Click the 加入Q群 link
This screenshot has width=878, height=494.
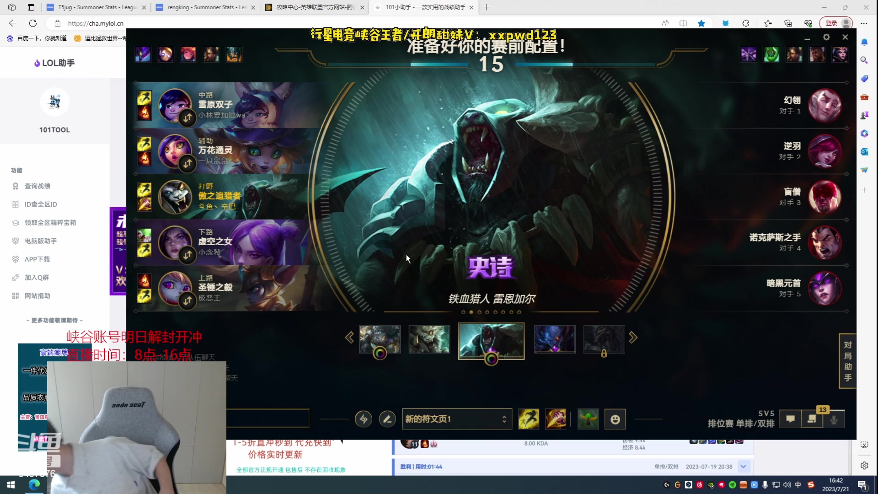(37, 278)
